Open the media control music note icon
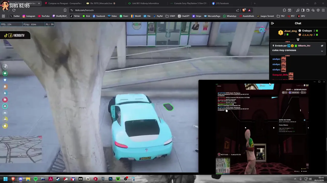This screenshot has height=183, width=327. click(298, 10)
